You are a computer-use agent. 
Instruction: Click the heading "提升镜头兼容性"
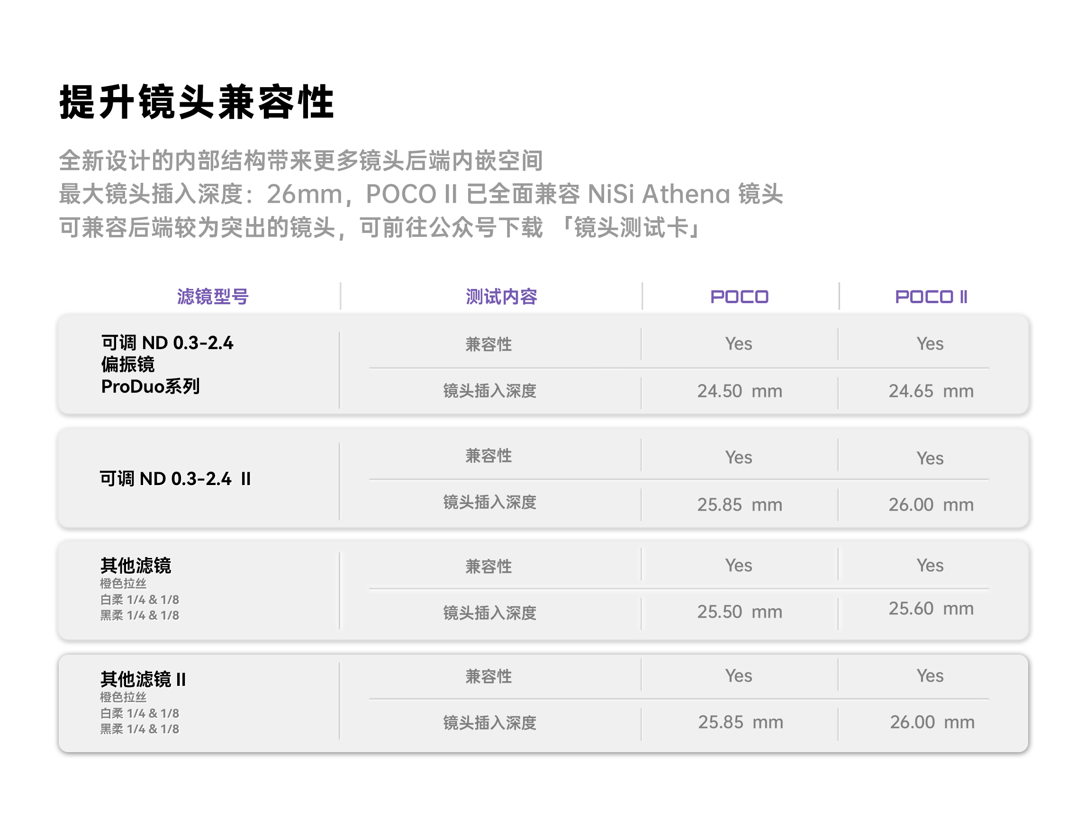[197, 102]
